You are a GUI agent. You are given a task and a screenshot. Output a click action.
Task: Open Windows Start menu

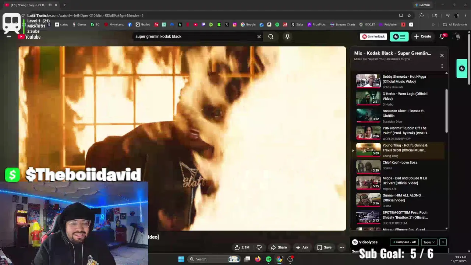click(181, 259)
